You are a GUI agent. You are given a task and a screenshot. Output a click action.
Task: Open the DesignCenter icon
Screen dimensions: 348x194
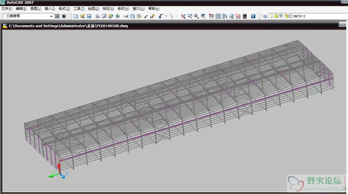218,16
